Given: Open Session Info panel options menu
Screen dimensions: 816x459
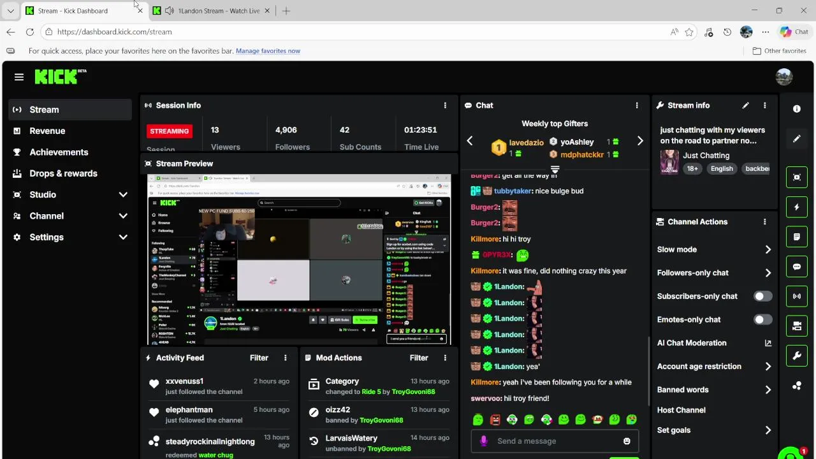Looking at the screenshot, I should tap(445, 105).
